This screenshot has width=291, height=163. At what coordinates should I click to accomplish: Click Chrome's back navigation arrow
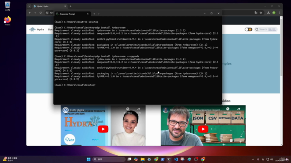click(30, 13)
